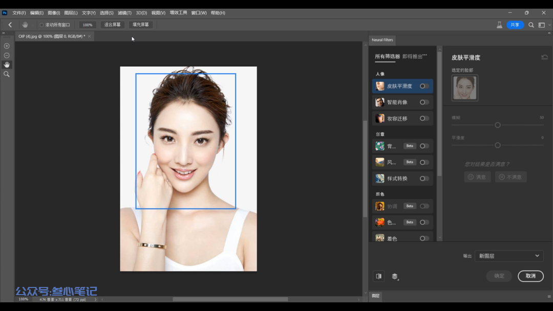Screen dimensions: 553x311
Task: Select the Hand tool icon in options bar
Action: pos(25,25)
